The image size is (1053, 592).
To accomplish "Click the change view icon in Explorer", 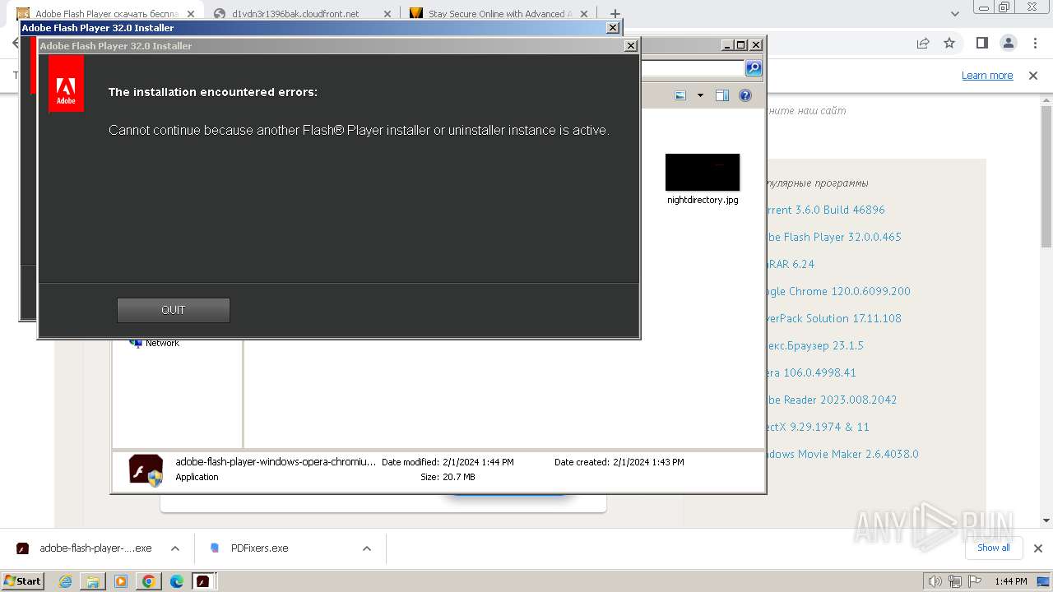I will tap(680, 95).
